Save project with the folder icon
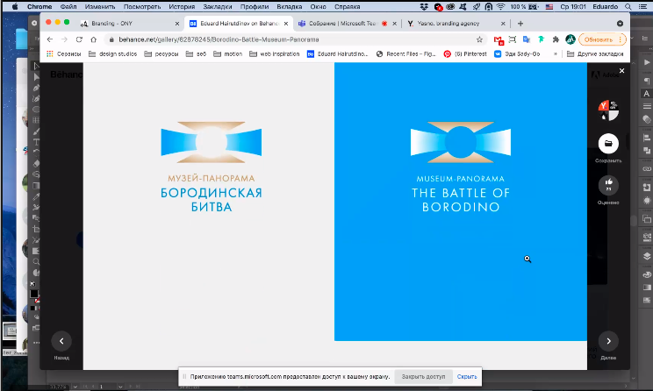653x391 pixels. tap(608, 144)
